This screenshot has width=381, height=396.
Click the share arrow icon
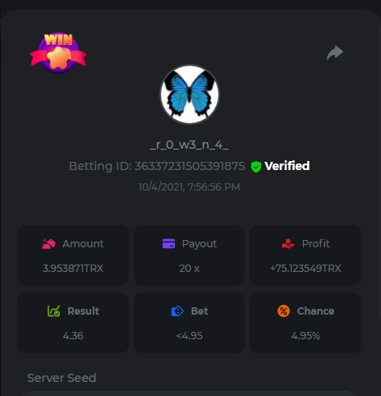335,53
